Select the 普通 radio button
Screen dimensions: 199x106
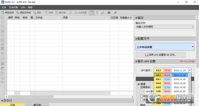[139, 84]
